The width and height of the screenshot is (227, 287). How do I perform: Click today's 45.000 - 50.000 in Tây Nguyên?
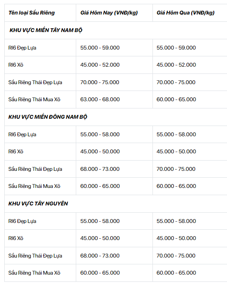(100, 238)
